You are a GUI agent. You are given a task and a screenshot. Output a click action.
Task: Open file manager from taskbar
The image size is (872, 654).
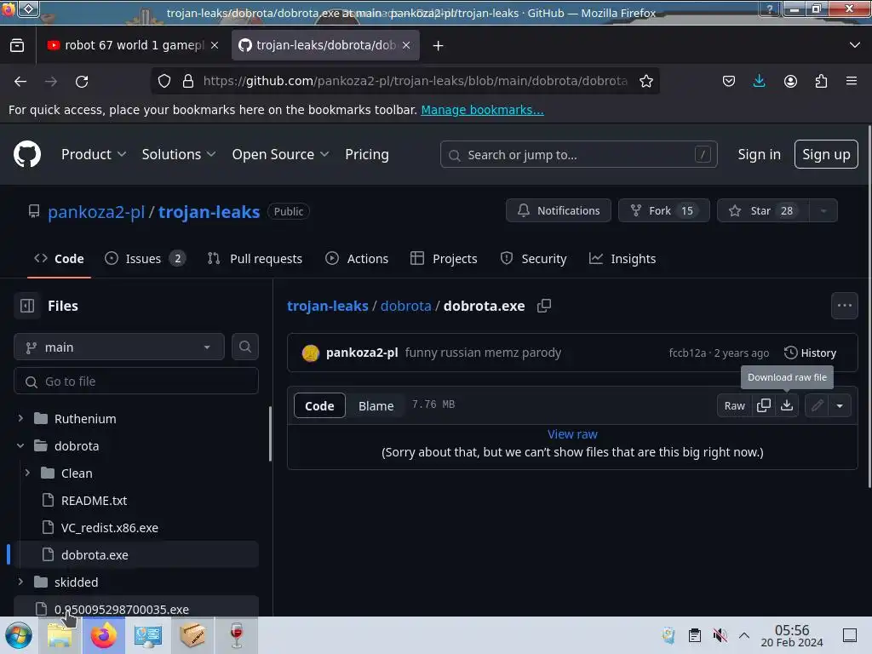point(60,635)
